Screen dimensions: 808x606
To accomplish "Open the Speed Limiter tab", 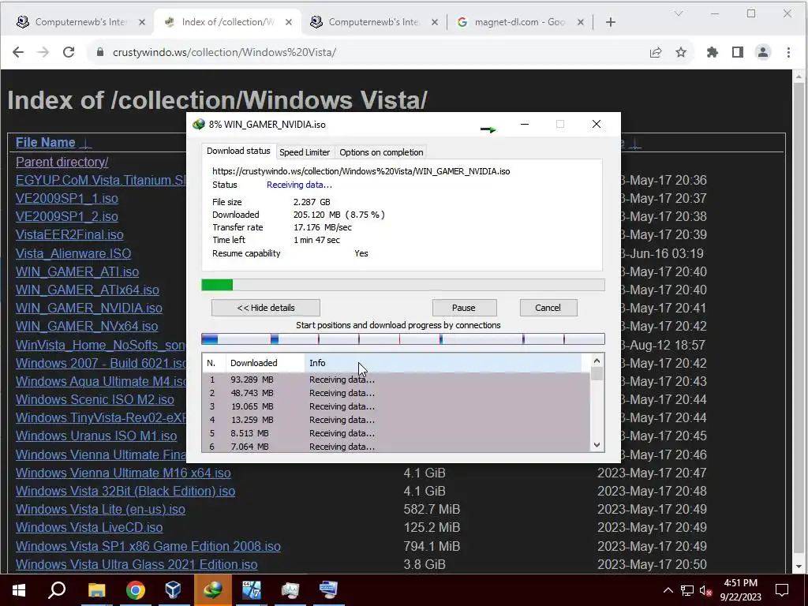I will pyautogui.click(x=305, y=152).
